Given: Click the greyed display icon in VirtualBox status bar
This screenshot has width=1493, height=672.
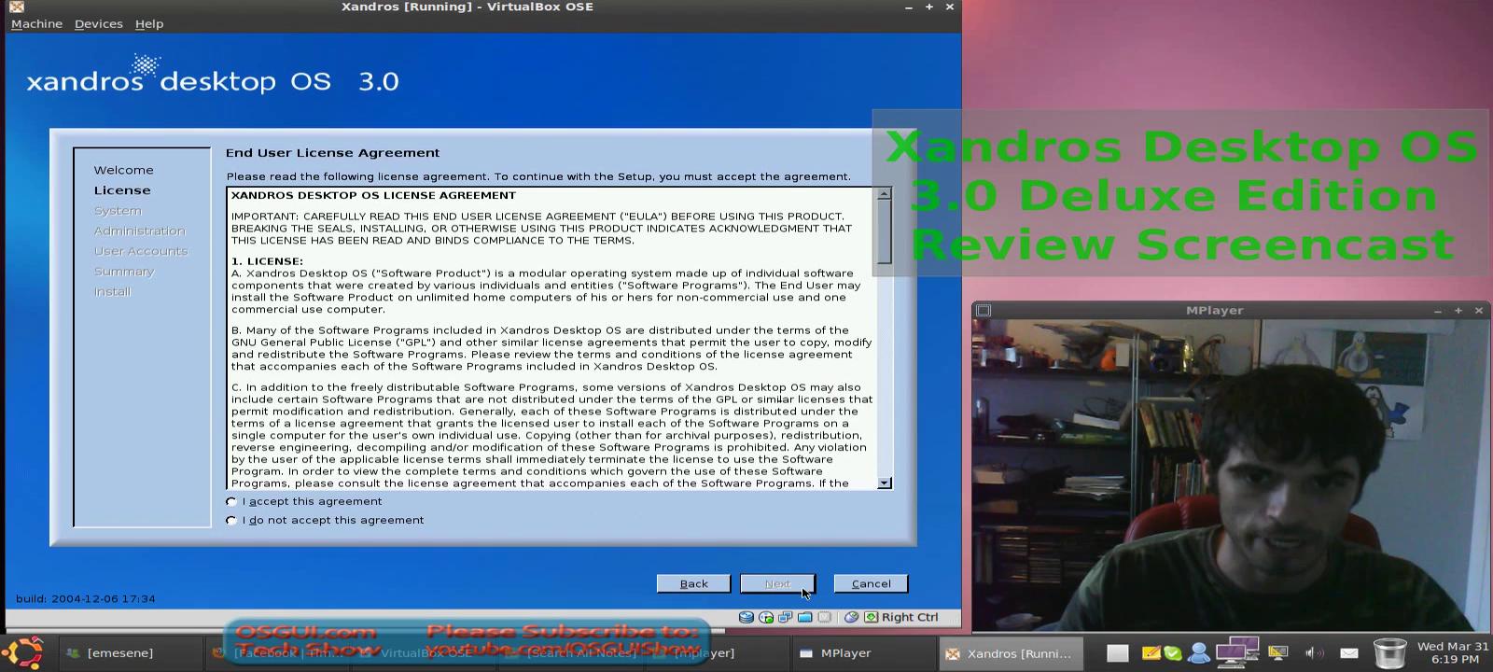Looking at the screenshot, I should point(825,617).
